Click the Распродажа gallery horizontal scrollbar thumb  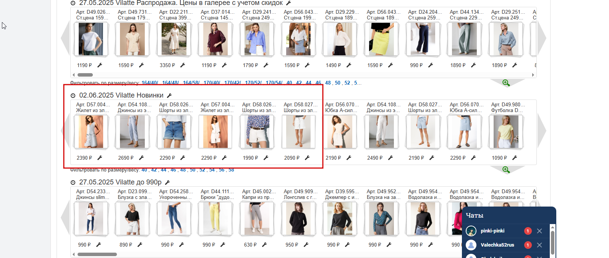click(x=85, y=75)
